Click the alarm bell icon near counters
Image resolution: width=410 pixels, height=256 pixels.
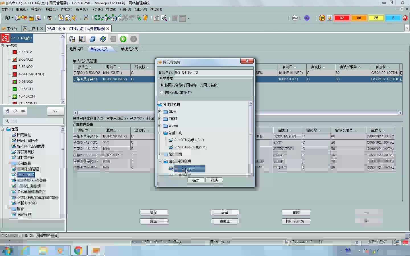click(330, 18)
